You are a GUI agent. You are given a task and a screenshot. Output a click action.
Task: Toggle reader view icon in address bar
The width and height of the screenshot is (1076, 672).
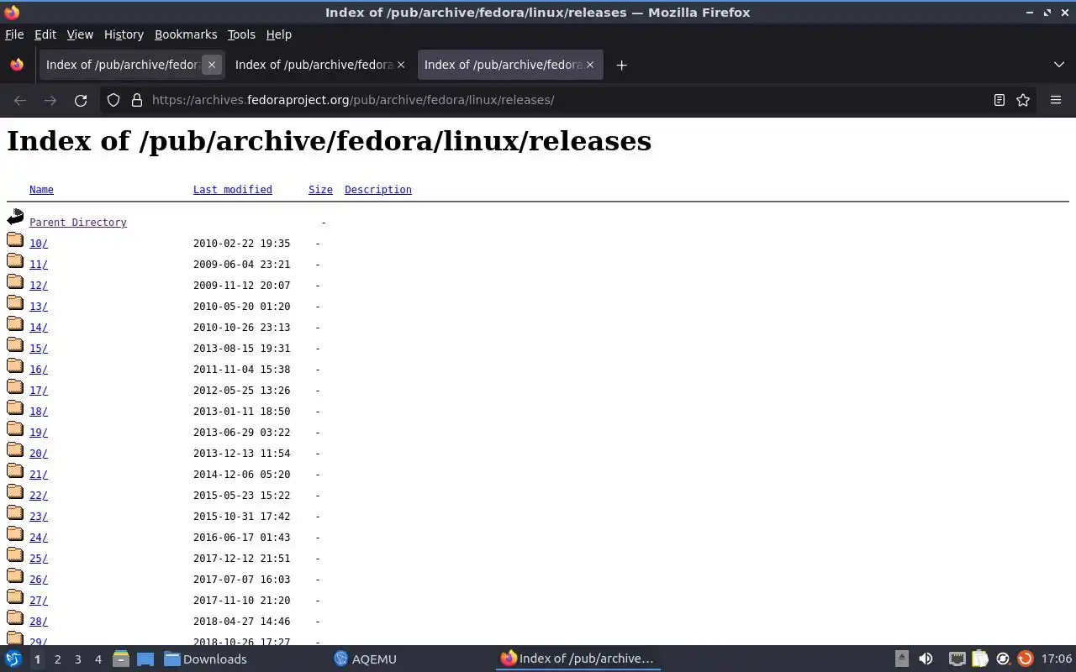999,100
